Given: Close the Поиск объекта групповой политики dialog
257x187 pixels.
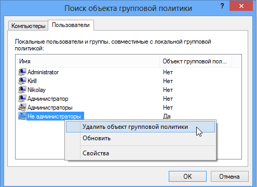Looking at the screenshot, I should (241, 6).
